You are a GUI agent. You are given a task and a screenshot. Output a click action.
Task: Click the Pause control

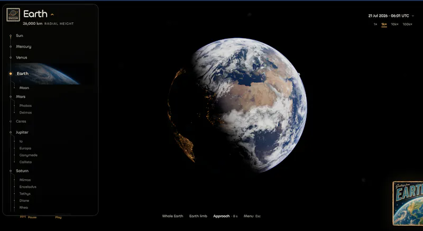(x=32, y=217)
